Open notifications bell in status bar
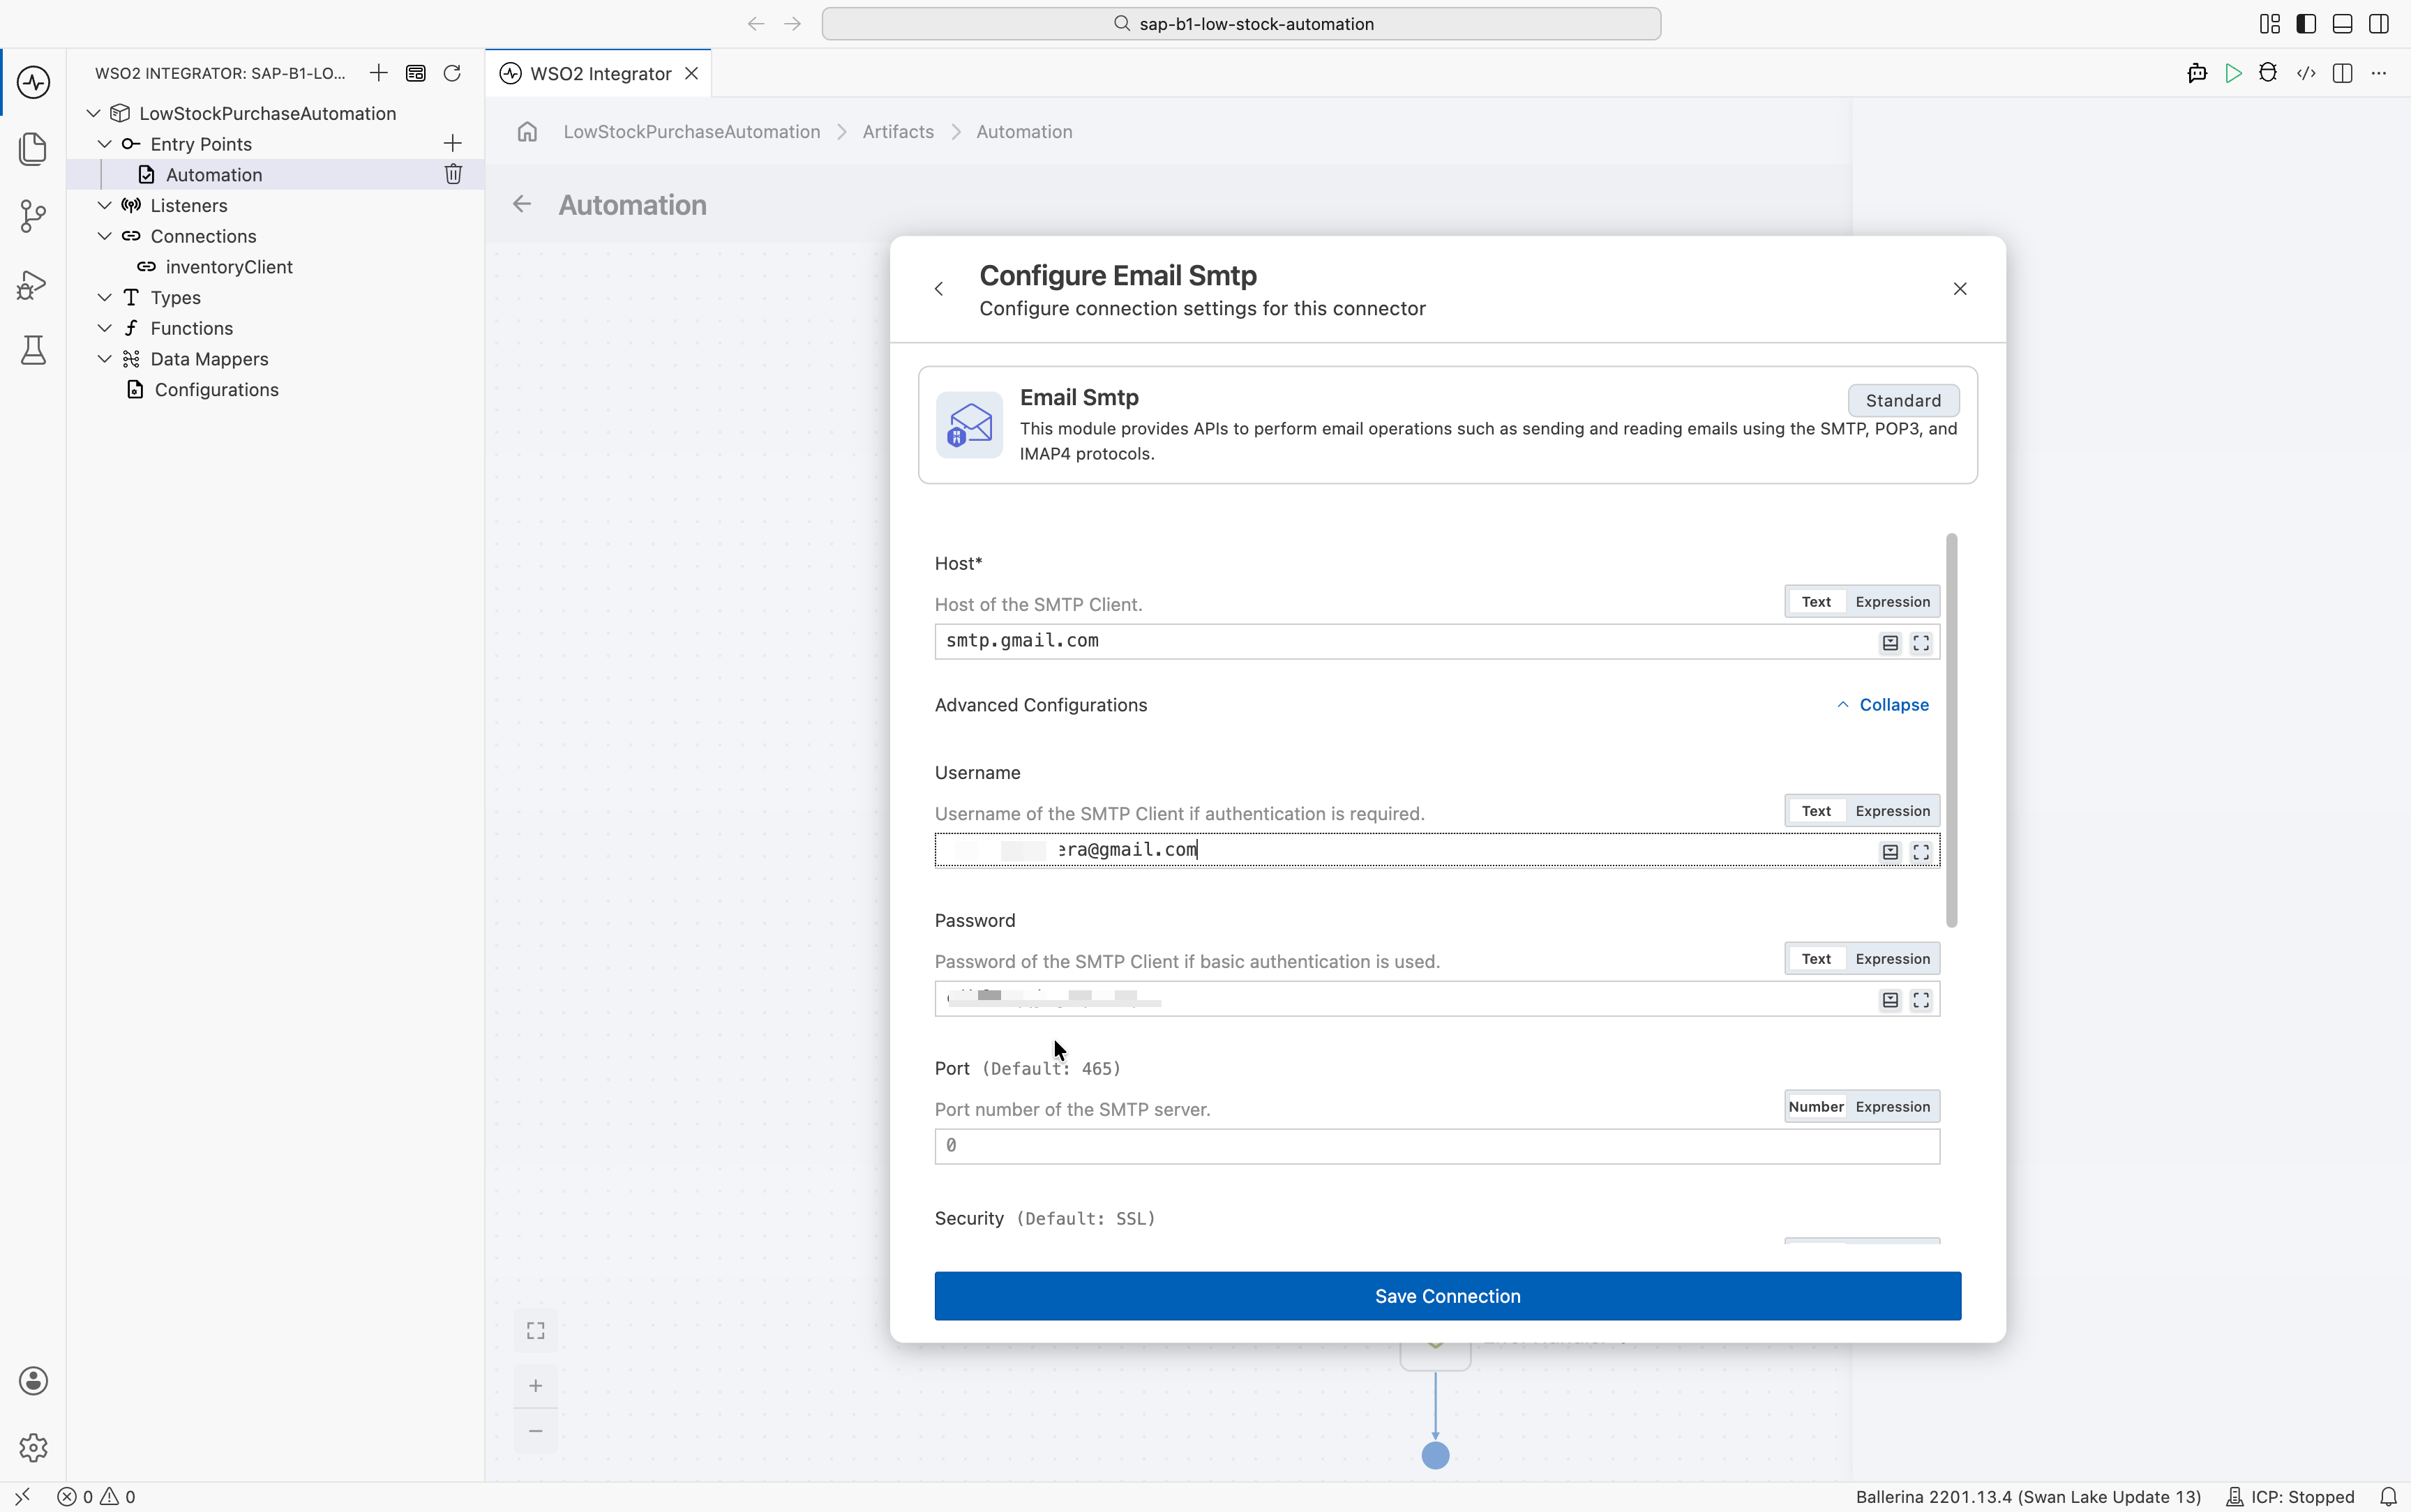This screenshot has height=1512, width=2411. (2388, 1497)
